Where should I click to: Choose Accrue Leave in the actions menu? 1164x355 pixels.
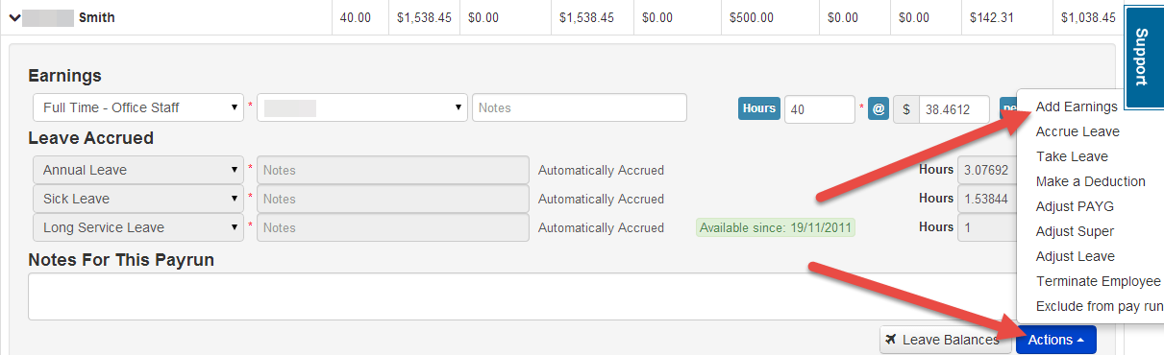pyautogui.click(x=1077, y=131)
